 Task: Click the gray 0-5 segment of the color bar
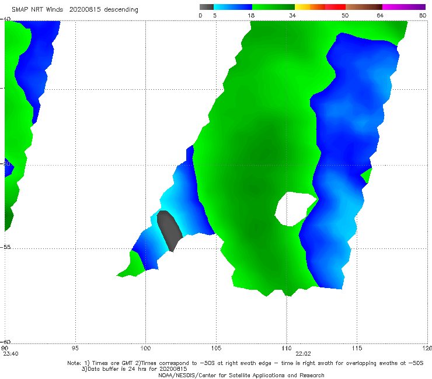[207, 7]
